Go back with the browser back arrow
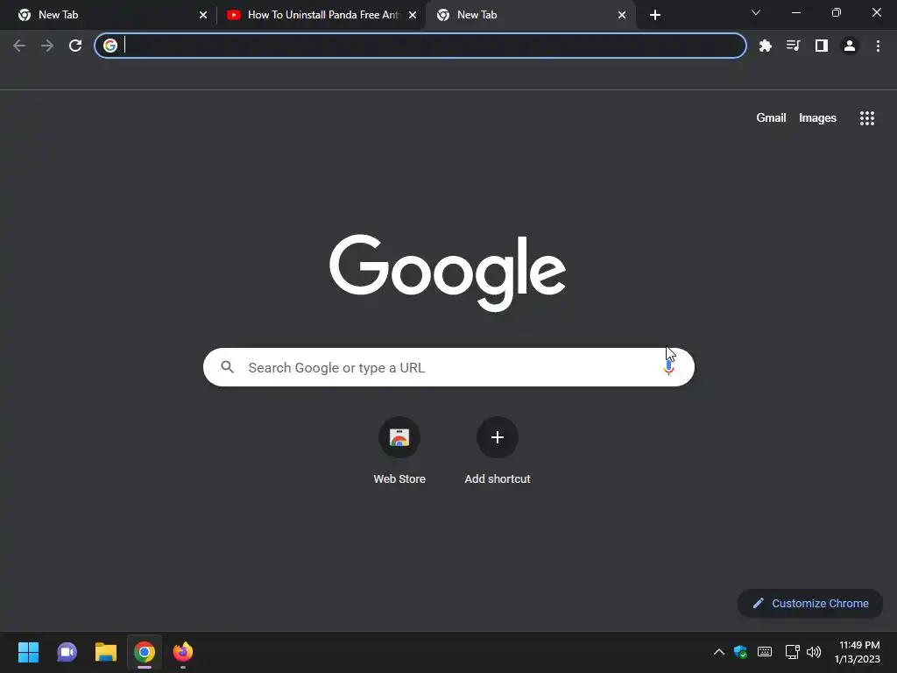Screen dimensions: 897x673 (19, 46)
